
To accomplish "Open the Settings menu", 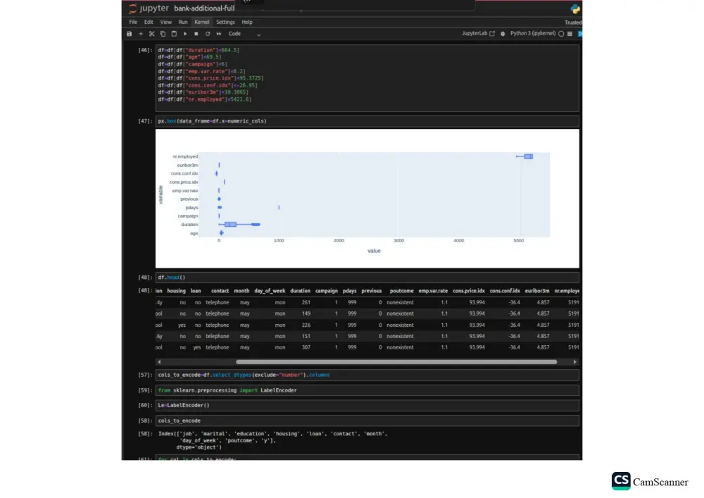I will pyautogui.click(x=225, y=22).
